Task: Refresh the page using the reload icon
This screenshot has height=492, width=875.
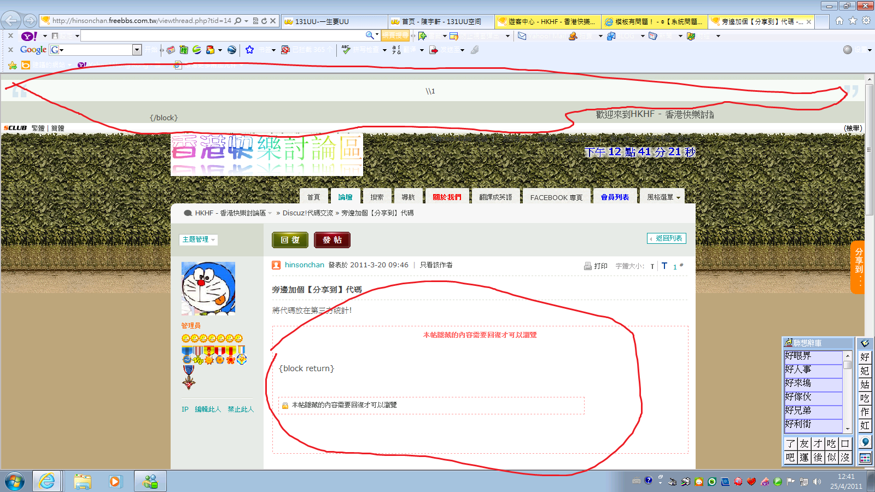Action: coord(264,21)
